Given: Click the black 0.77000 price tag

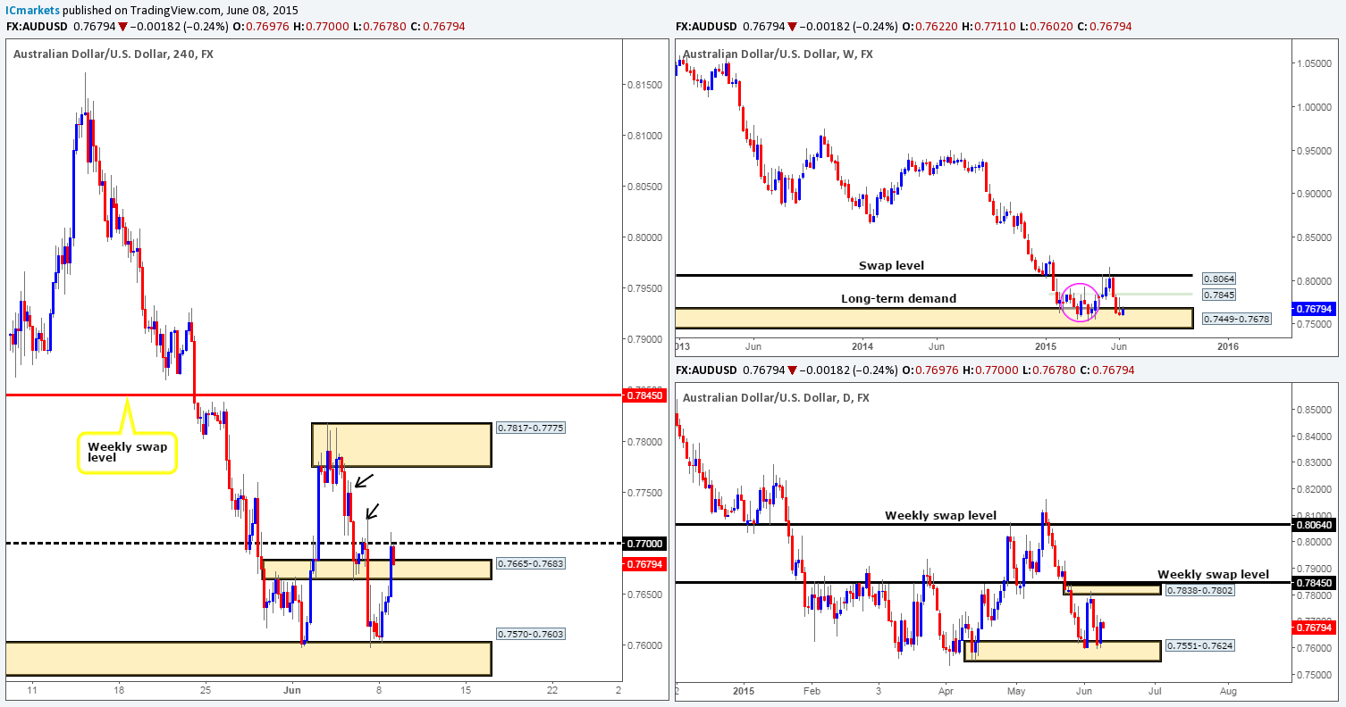Looking at the screenshot, I should coord(643,543).
